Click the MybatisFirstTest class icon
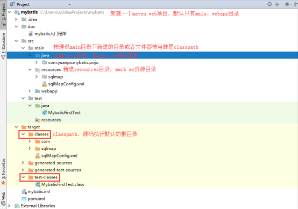 (45, 113)
